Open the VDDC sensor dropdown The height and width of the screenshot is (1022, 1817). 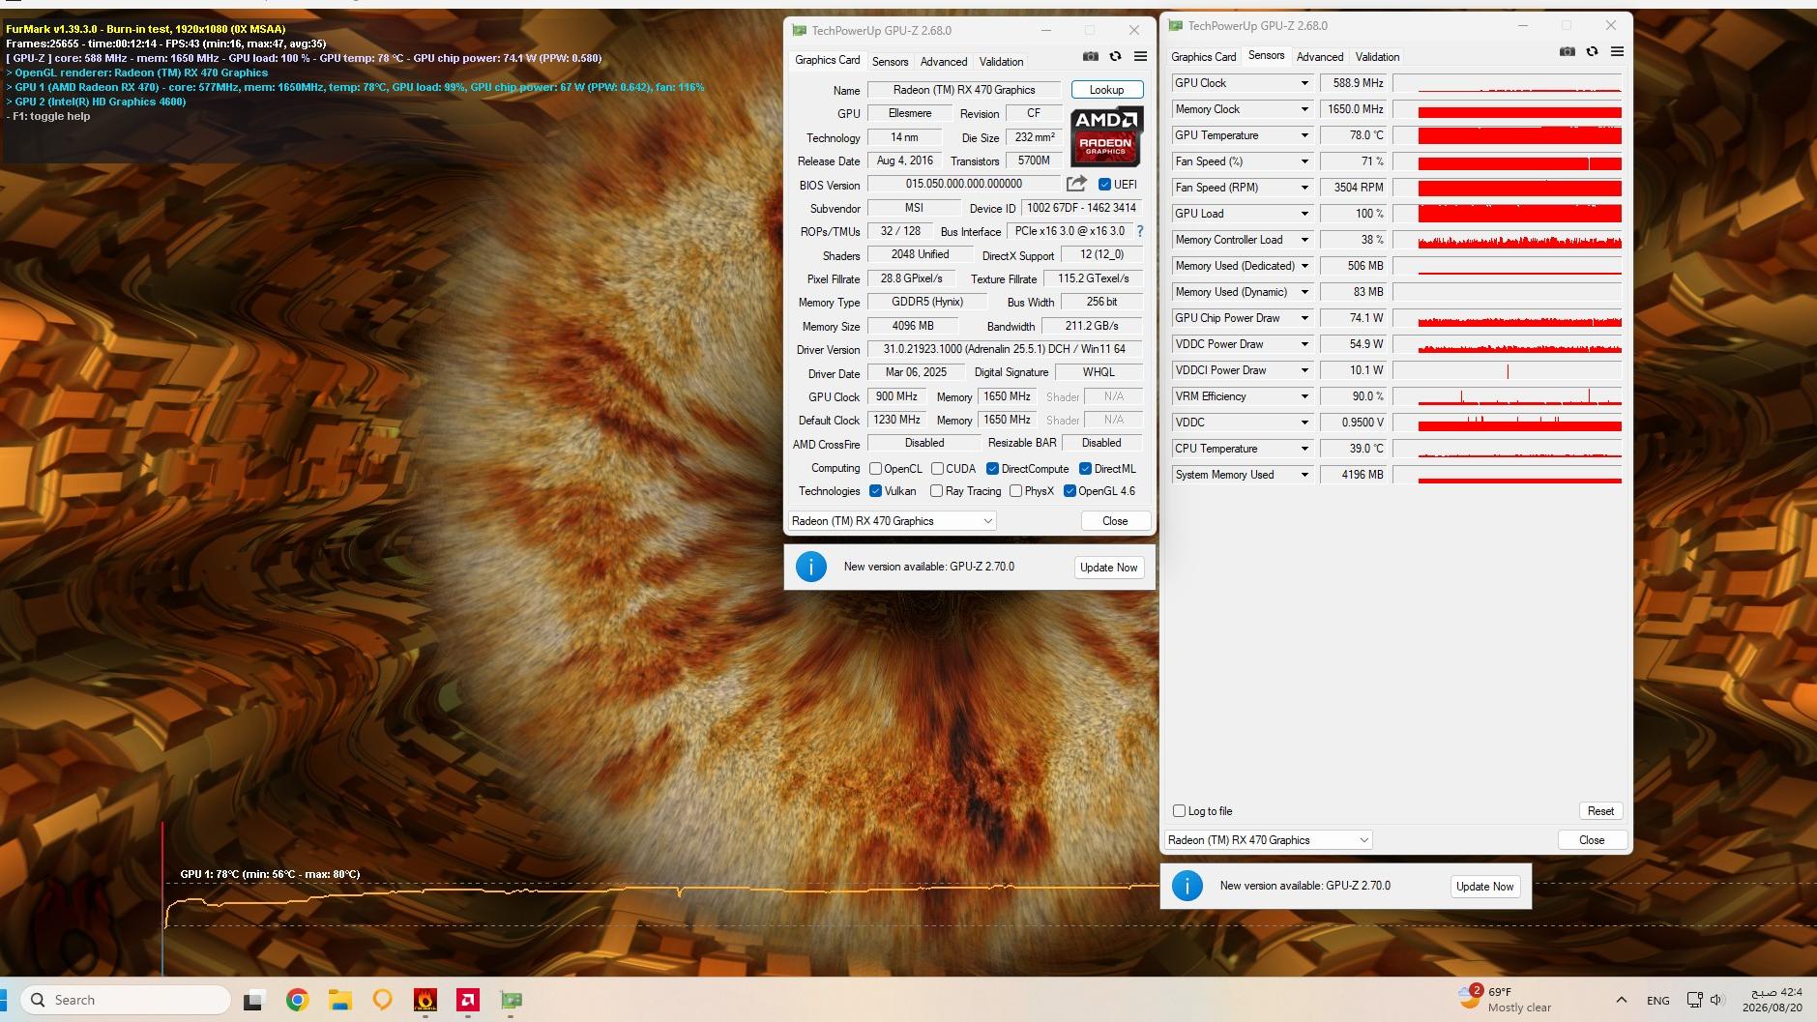click(x=1304, y=423)
